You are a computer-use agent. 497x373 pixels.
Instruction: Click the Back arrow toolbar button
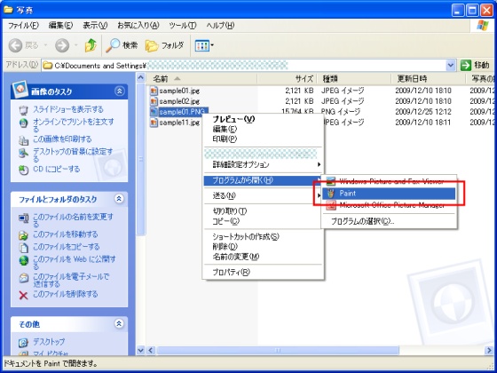(x=15, y=45)
